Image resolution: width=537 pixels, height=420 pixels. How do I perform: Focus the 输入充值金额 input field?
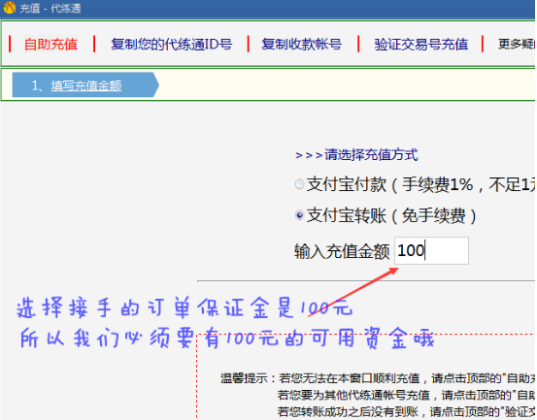pos(431,250)
